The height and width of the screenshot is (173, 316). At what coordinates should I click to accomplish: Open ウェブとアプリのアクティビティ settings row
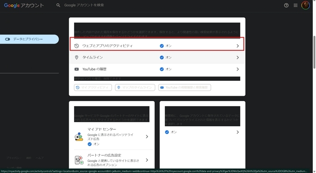tap(157, 46)
